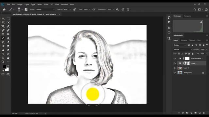Screen dimensions: 209x117
Task: Select the Eyedropper tool
Action: (8, 26)
